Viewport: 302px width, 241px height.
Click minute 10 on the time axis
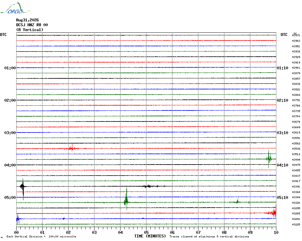(x=276, y=232)
